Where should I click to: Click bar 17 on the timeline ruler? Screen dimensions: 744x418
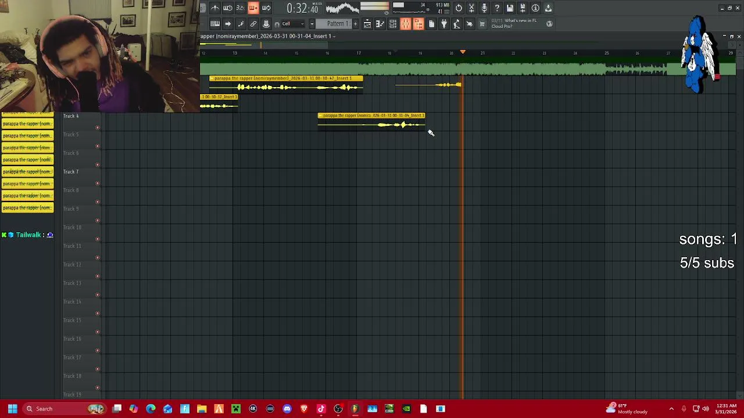point(359,53)
